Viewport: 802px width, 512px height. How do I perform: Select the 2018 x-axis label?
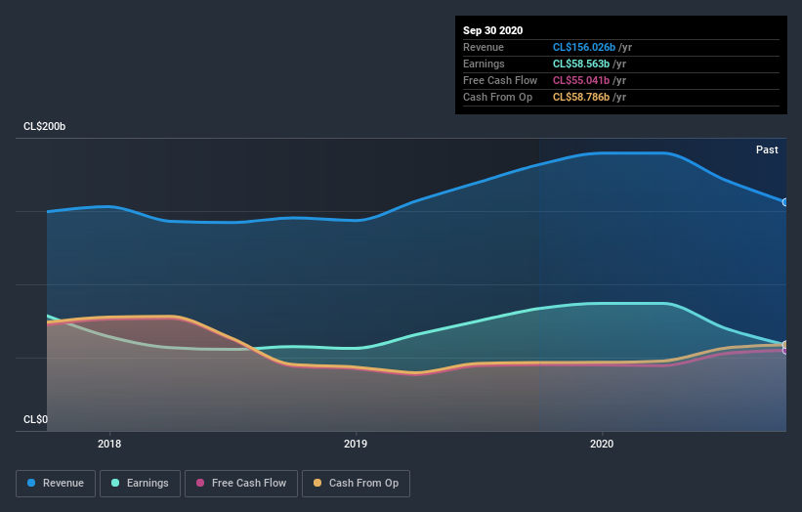(109, 444)
